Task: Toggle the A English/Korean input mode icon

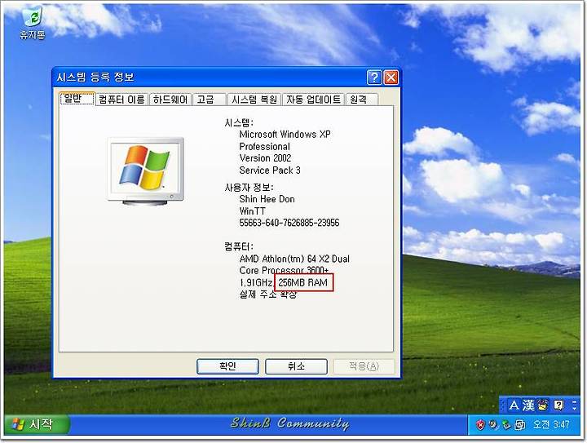Action: [x=514, y=405]
